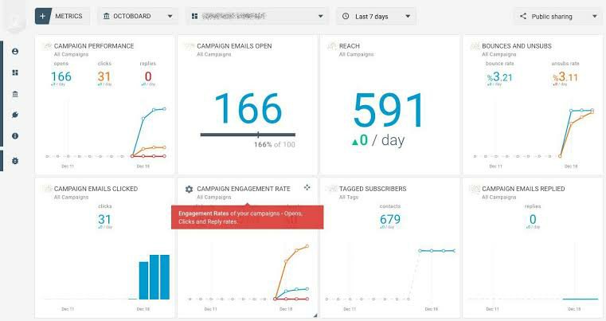Click the Metrics button
606x321 pixels.
pos(68,16)
